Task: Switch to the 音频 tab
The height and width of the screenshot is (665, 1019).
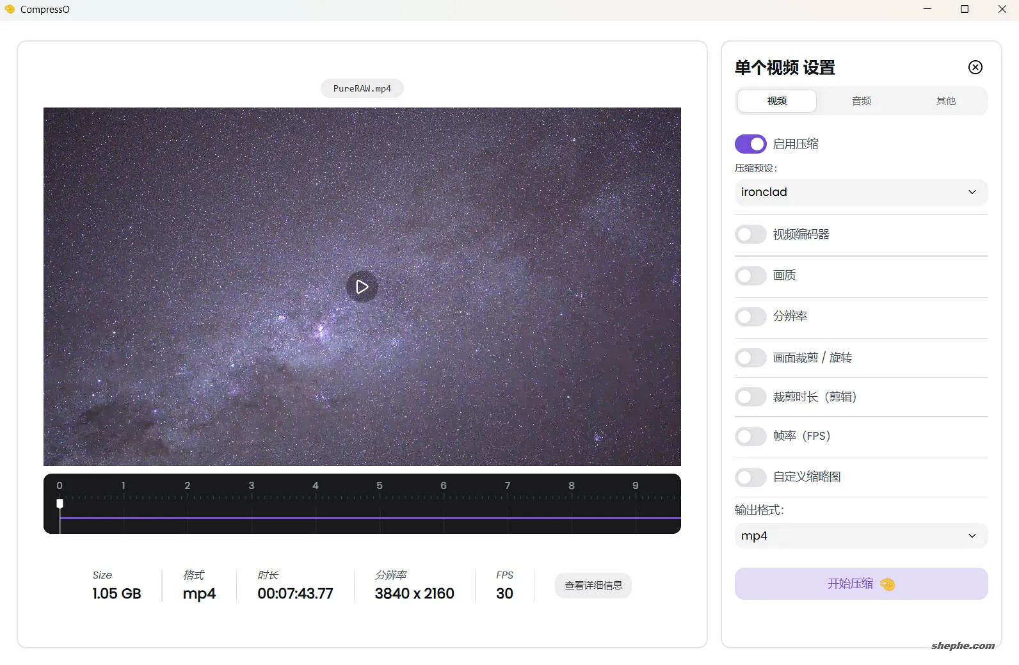Action: [862, 100]
